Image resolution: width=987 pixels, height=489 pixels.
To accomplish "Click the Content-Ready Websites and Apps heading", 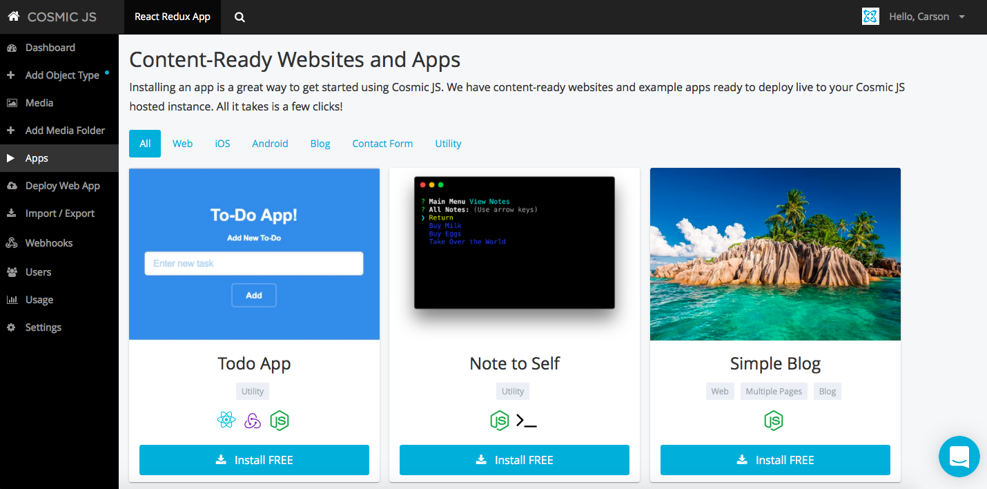I will coord(295,59).
